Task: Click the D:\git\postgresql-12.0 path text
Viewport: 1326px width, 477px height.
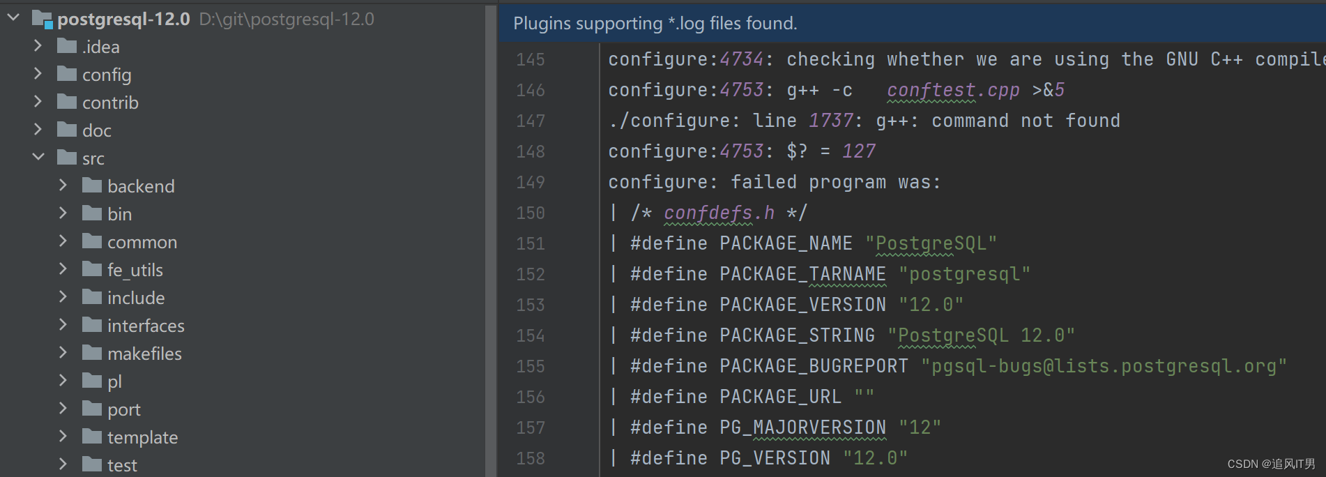Action: point(287,20)
